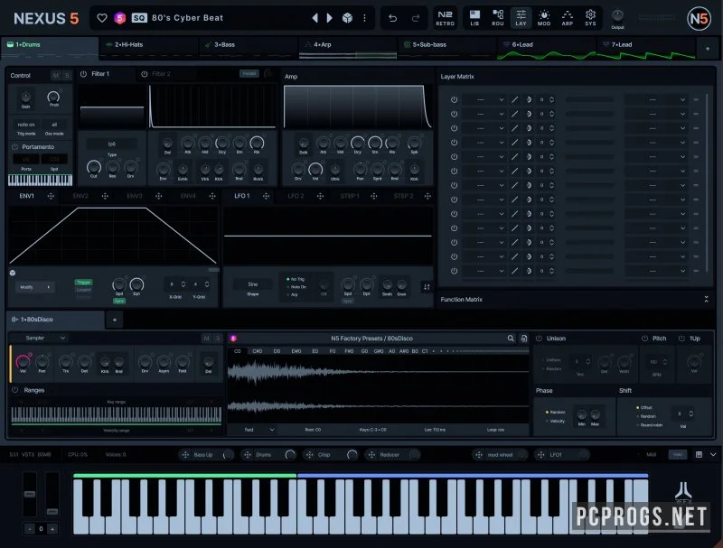The width and height of the screenshot is (723, 548).
Task: Toggle Portamento power button
Action: coord(14,147)
